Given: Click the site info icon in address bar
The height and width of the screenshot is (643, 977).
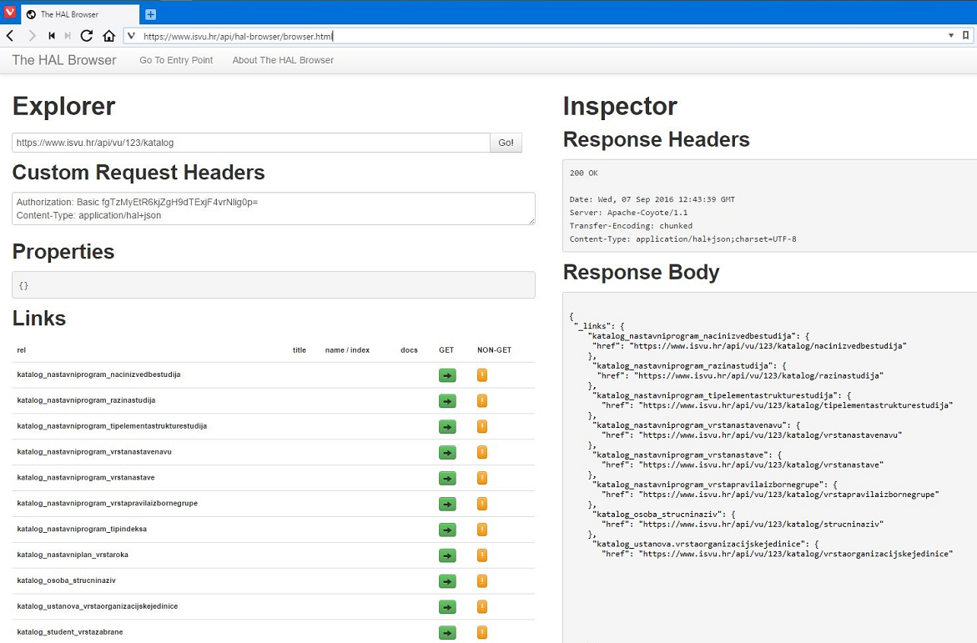Looking at the screenshot, I should [131, 36].
